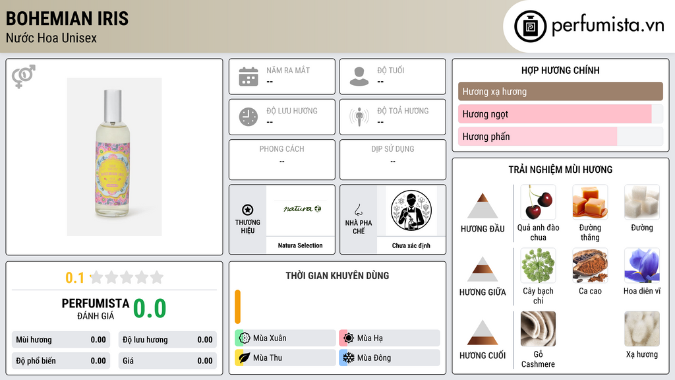This screenshot has height=380, width=675.
Task: Click the unisex gender symbol icon
Action: [x=23, y=77]
